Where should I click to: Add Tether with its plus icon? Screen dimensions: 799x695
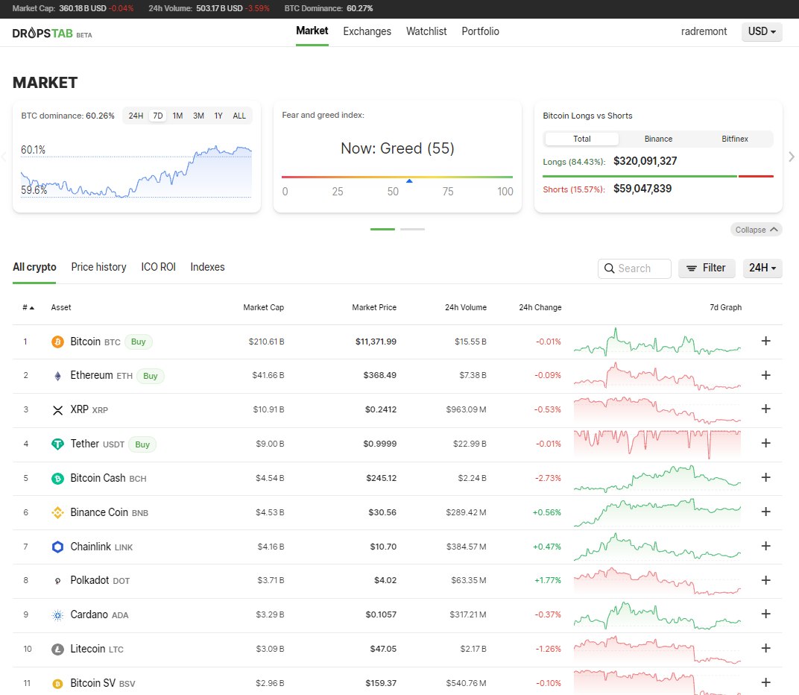coord(765,443)
